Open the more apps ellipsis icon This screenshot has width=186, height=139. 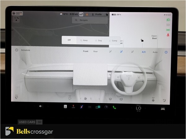click(x=90, y=107)
